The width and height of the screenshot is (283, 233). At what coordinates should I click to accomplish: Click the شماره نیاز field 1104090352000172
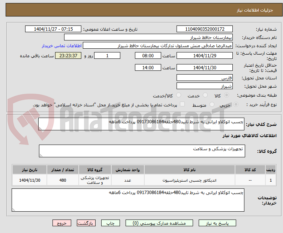pyautogui.click(x=205, y=29)
